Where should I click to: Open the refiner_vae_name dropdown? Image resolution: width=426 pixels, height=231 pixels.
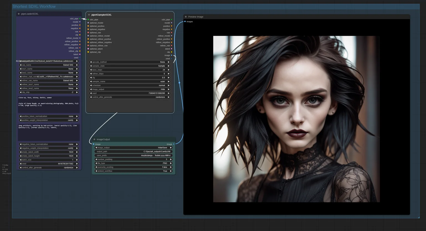point(49,80)
